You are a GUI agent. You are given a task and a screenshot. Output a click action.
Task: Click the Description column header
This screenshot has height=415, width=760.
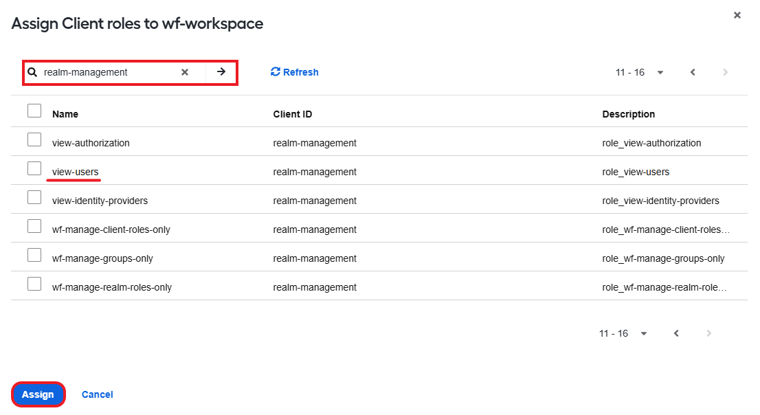point(628,115)
